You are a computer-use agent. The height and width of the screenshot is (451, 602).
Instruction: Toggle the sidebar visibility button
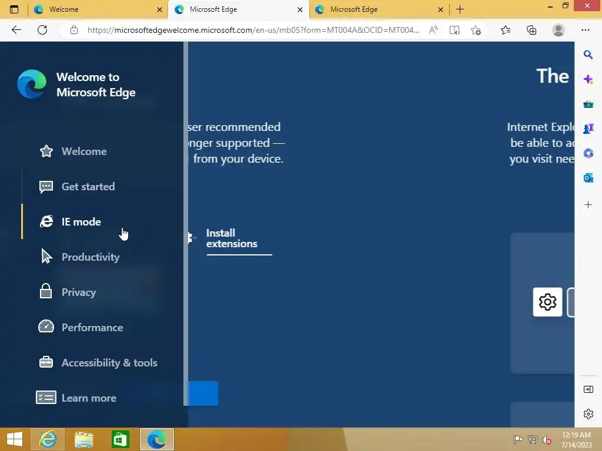tap(588, 389)
